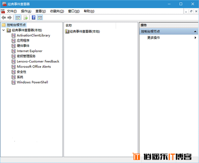Select 密钥管理服务 in the tree
199x163 pixels.
[x=26, y=56]
